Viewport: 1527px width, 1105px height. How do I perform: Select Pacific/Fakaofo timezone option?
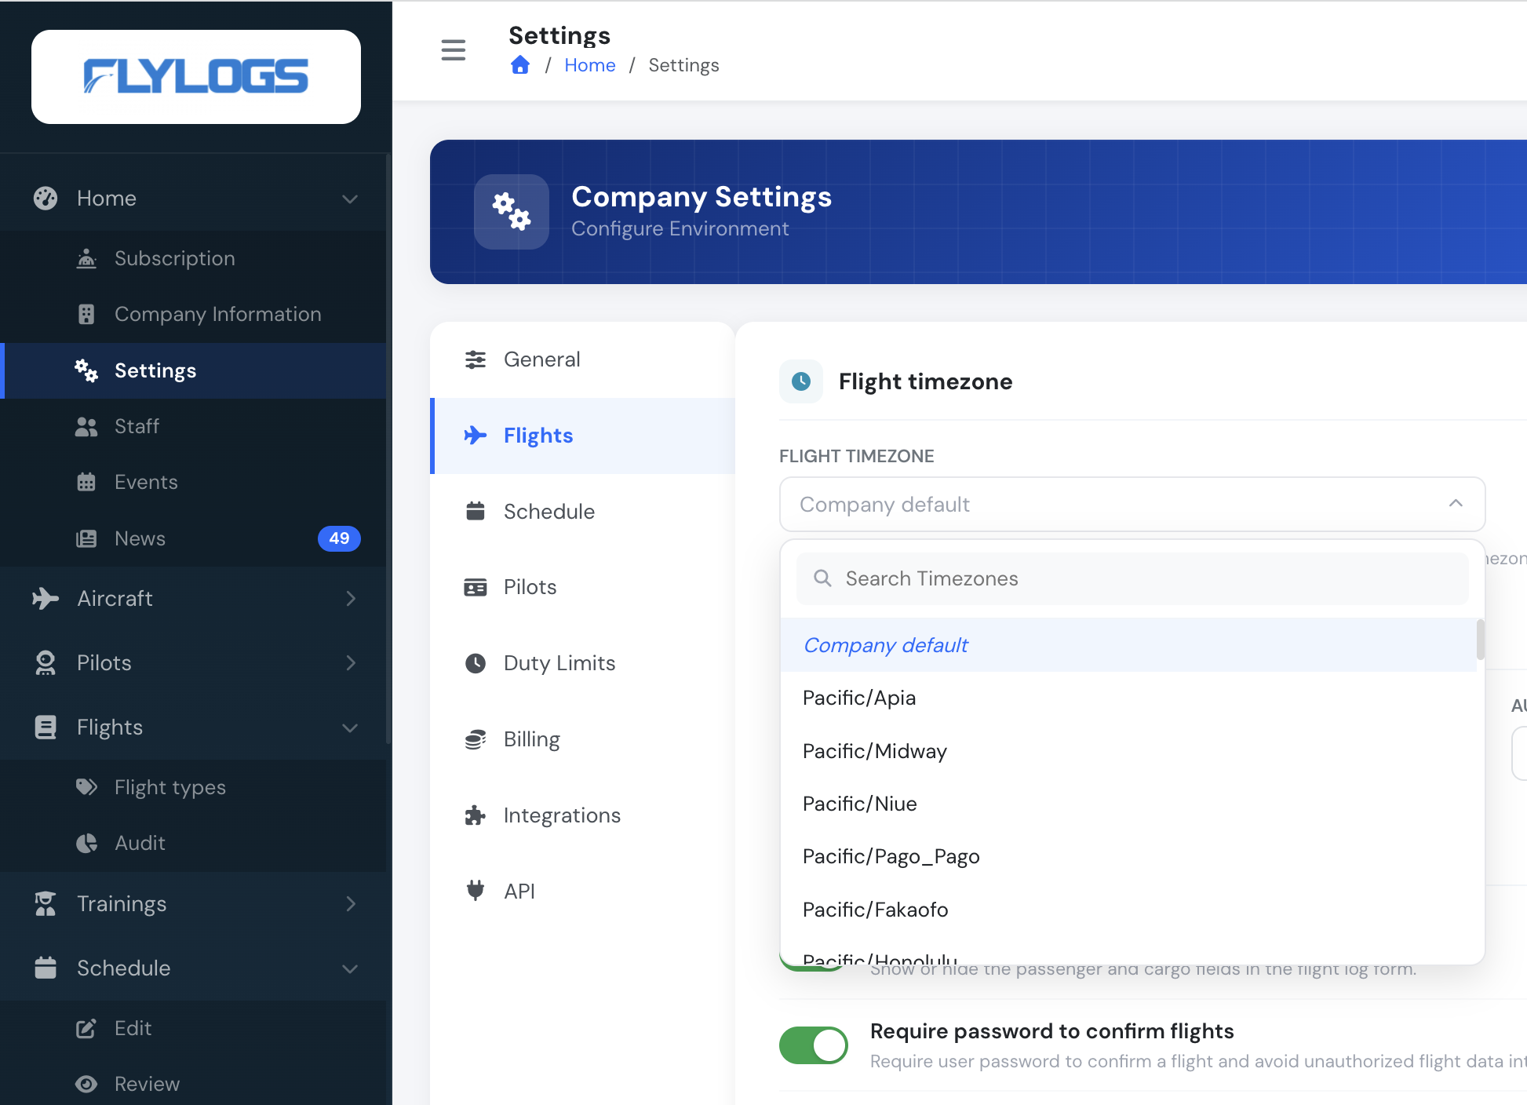coord(1128,910)
